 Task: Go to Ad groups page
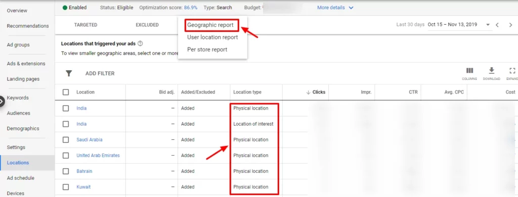pyautogui.click(x=18, y=44)
